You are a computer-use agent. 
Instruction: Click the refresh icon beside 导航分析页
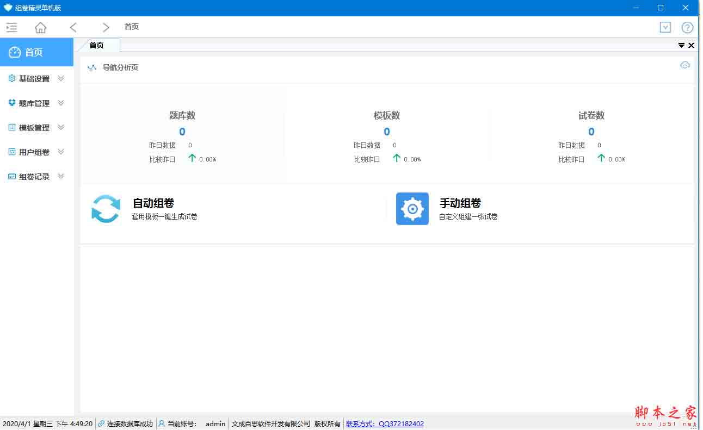coord(685,65)
